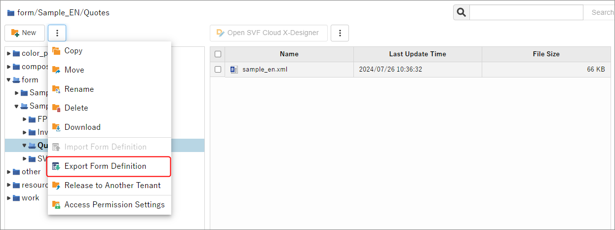Screen dimensions: 615x230
Task: Click the Access Permission Settings lock icon
Action: click(x=56, y=205)
